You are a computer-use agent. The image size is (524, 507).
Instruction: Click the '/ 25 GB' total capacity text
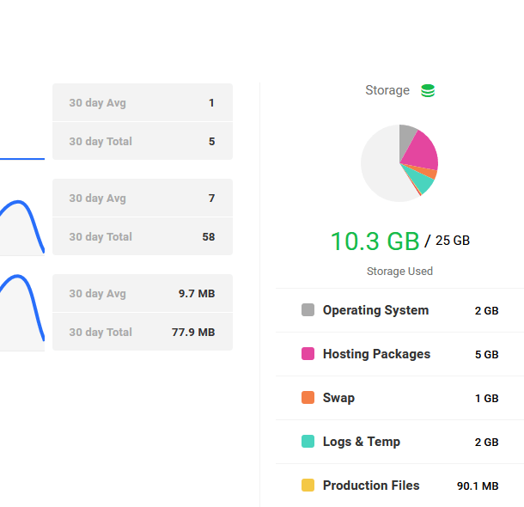(x=448, y=241)
